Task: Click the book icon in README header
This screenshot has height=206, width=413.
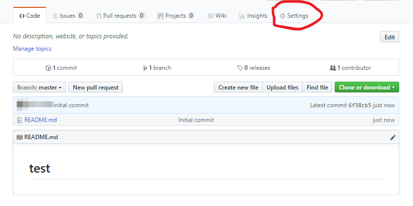Action: tap(20, 137)
